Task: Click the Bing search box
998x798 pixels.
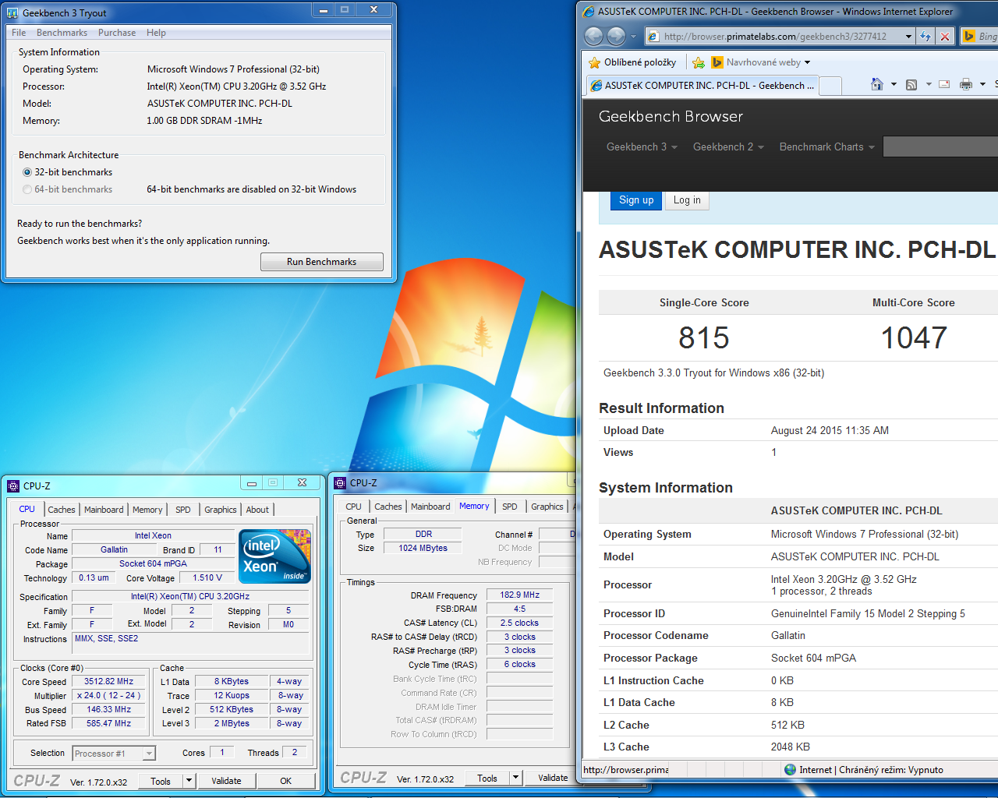Action: click(x=987, y=37)
